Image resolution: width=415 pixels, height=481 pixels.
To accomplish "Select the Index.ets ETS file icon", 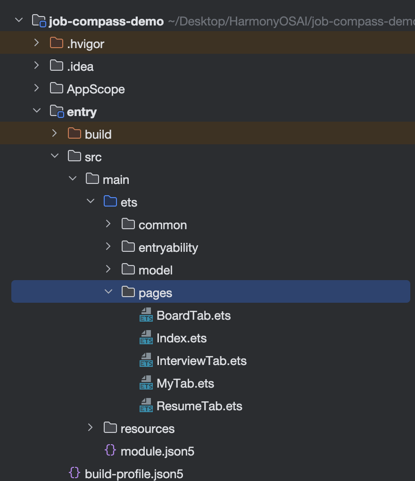I will (x=146, y=338).
